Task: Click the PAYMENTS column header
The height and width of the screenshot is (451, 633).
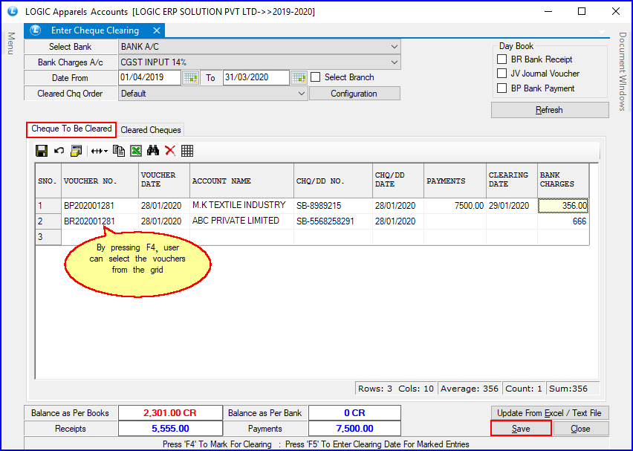Action: [455, 181]
